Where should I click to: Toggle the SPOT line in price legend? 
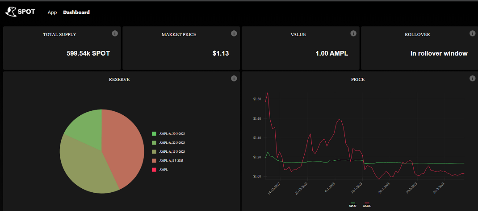(x=353, y=205)
